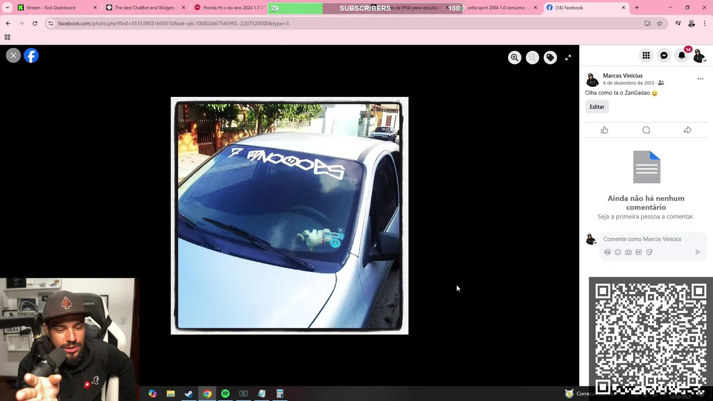Image resolution: width=713 pixels, height=401 pixels.
Task: Insert a GIF into the comment
Action: (x=639, y=252)
